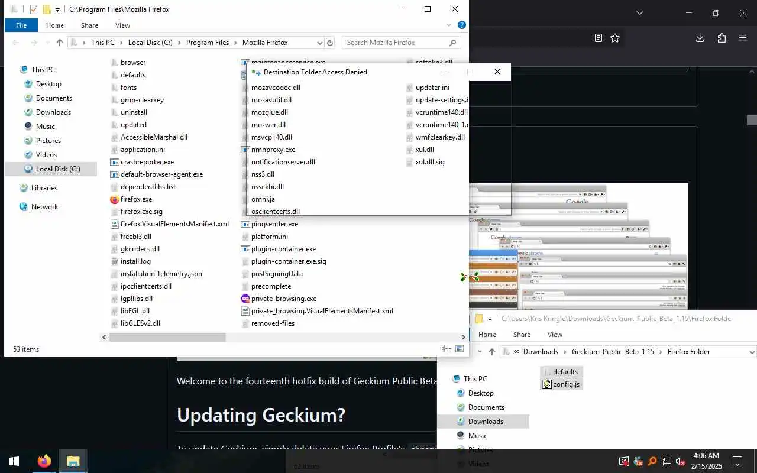Viewport: 757px width, 473px height.
Task: Select pingsender.exe file
Action: point(270,224)
